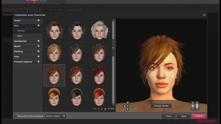Select the bright red headband hairstyle

coord(99,97)
